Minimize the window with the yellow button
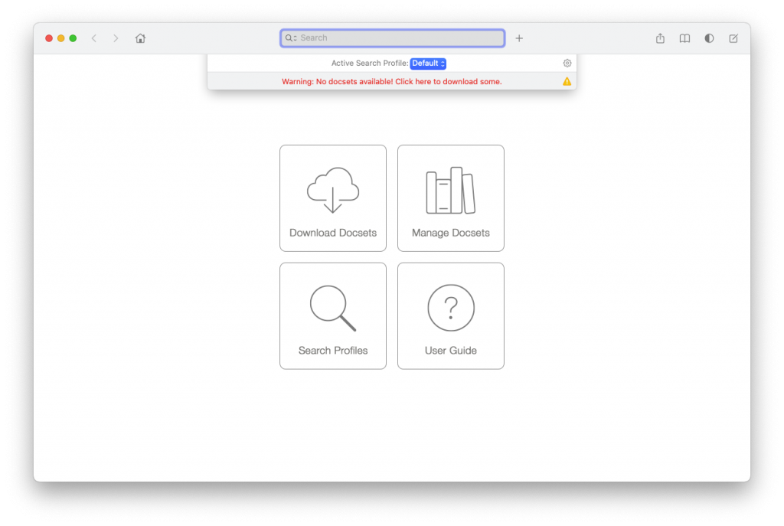 click(61, 38)
